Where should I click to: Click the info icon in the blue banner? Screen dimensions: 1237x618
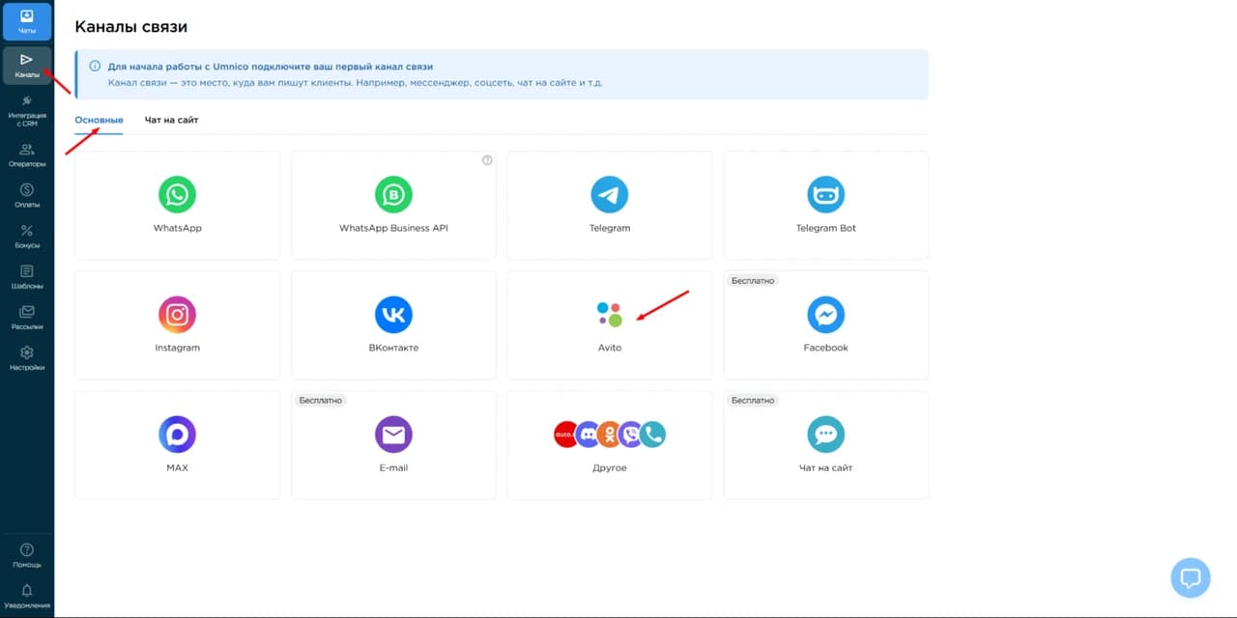point(95,67)
